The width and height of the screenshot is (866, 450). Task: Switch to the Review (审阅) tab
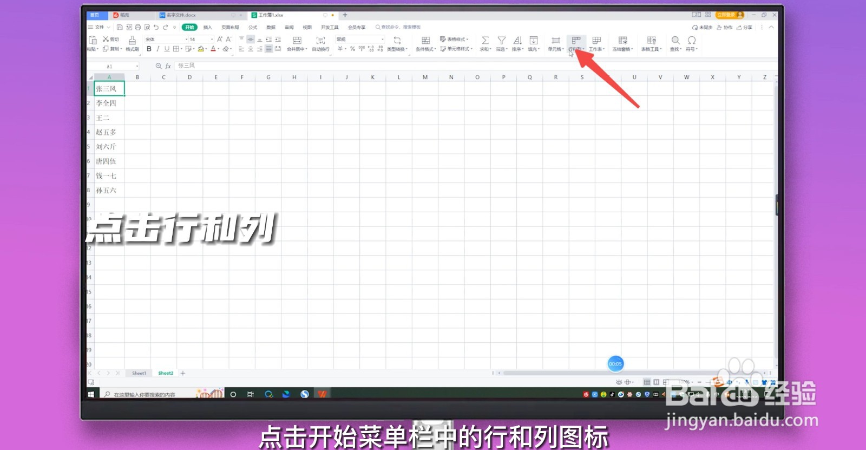click(x=289, y=27)
